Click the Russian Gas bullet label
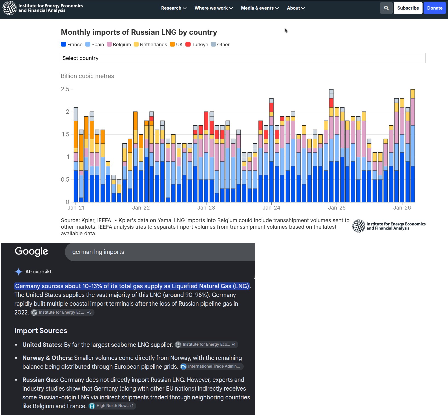The width and height of the screenshot is (448, 415). (x=41, y=380)
